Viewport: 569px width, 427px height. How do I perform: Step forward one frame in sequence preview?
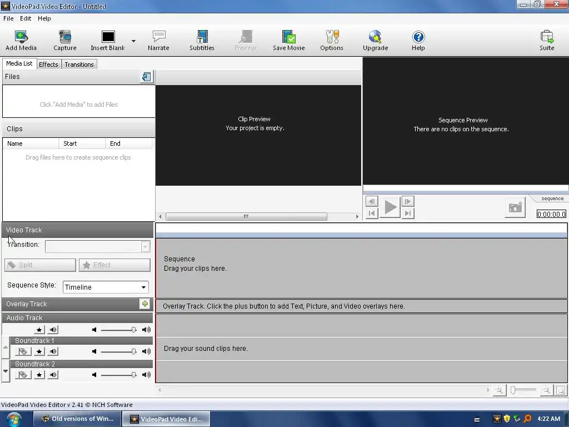(x=408, y=201)
